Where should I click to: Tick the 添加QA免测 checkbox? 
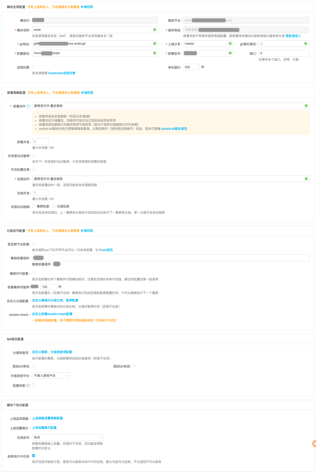click(x=134, y=366)
